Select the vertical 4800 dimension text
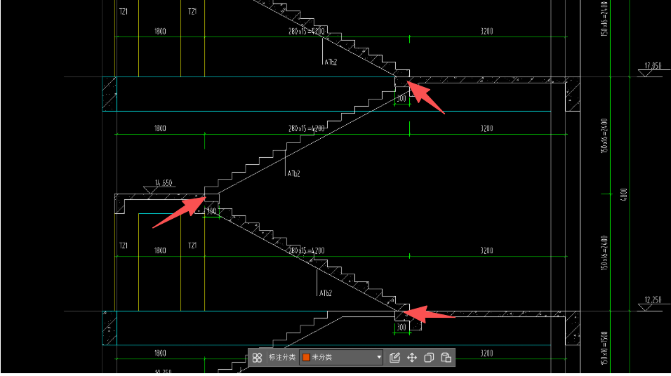 [x=623, y=194]
